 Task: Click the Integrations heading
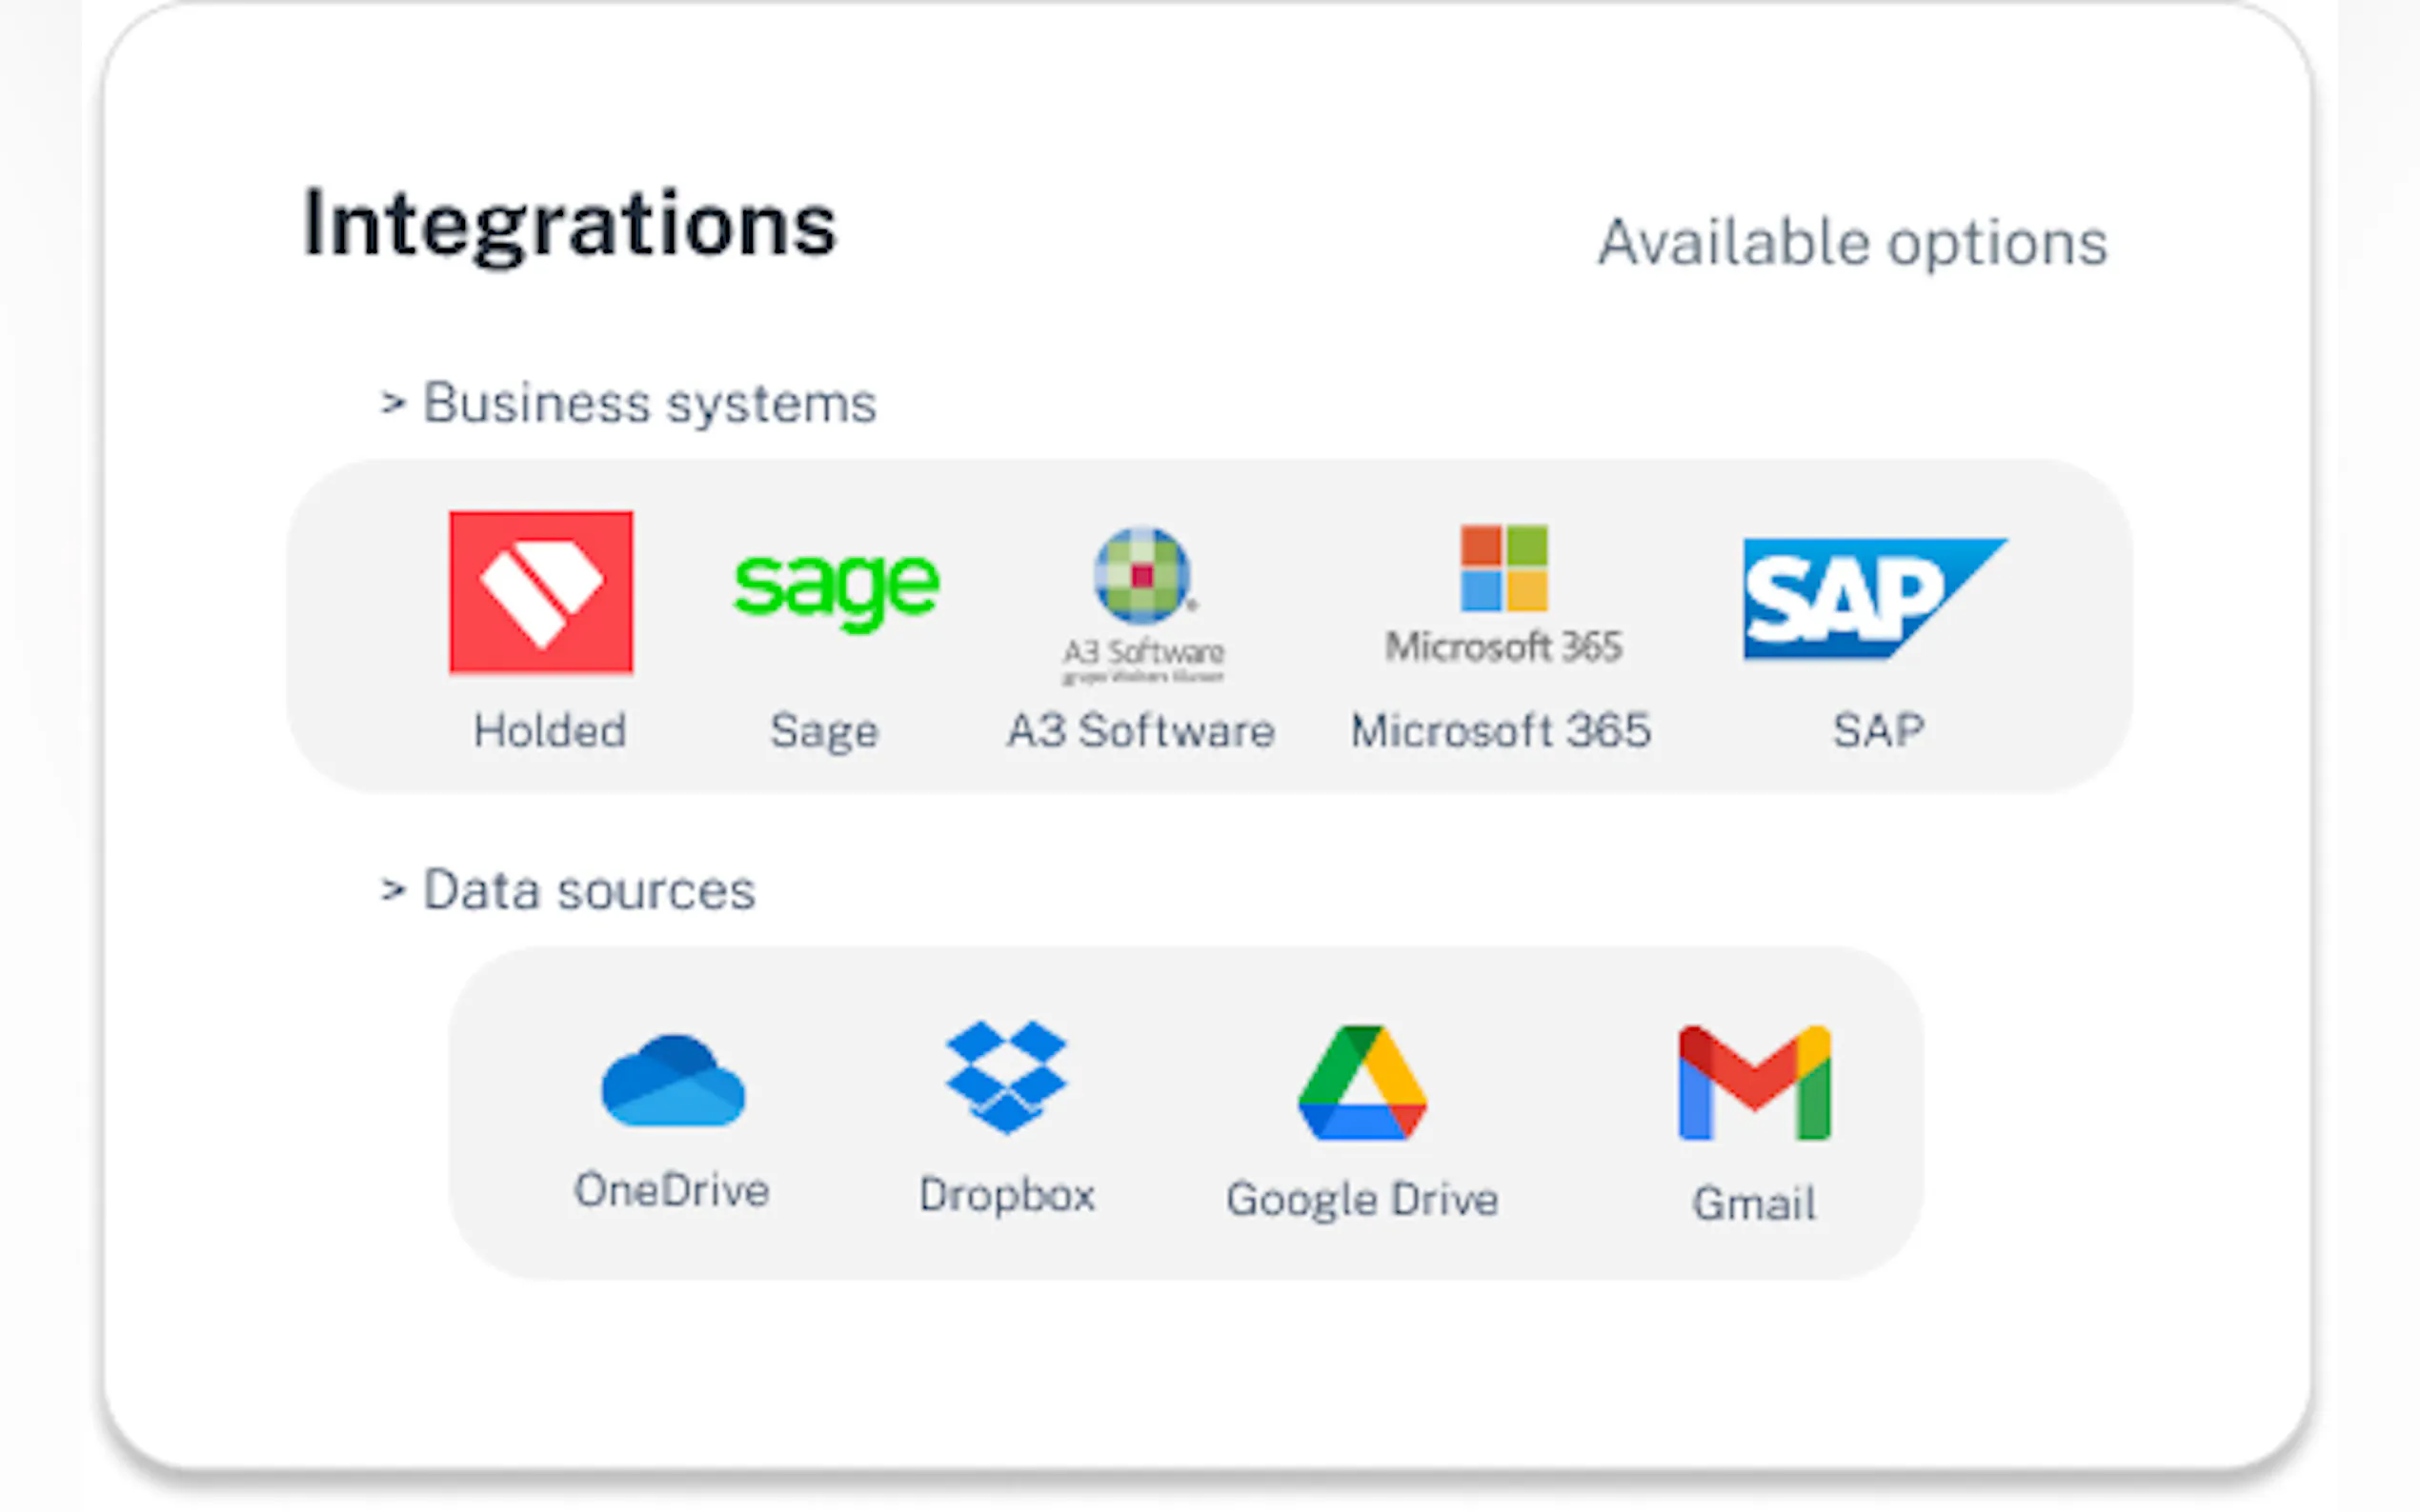click(569, 225)
